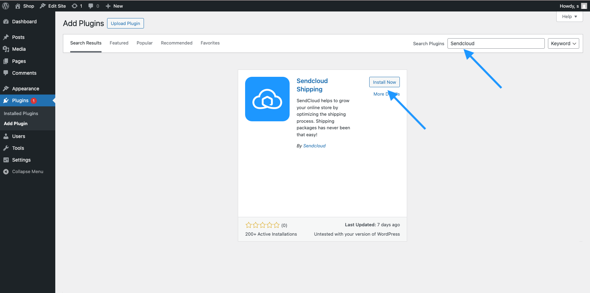Click the '200+ Active Installations' text
590x293 pixels.
[x=271, y=234]
